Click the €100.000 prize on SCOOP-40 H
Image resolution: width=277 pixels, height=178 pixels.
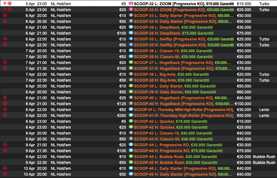[243, 104]
